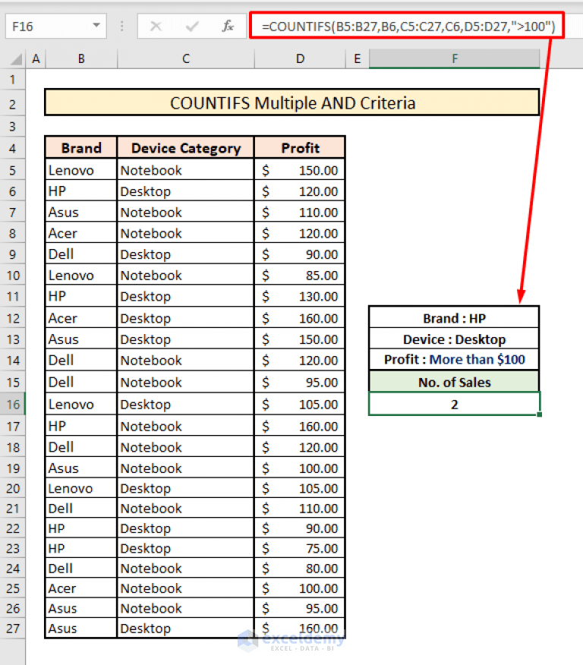Select column E header
The width and height of the screenshot is (583, 665).
click(358, 58)
